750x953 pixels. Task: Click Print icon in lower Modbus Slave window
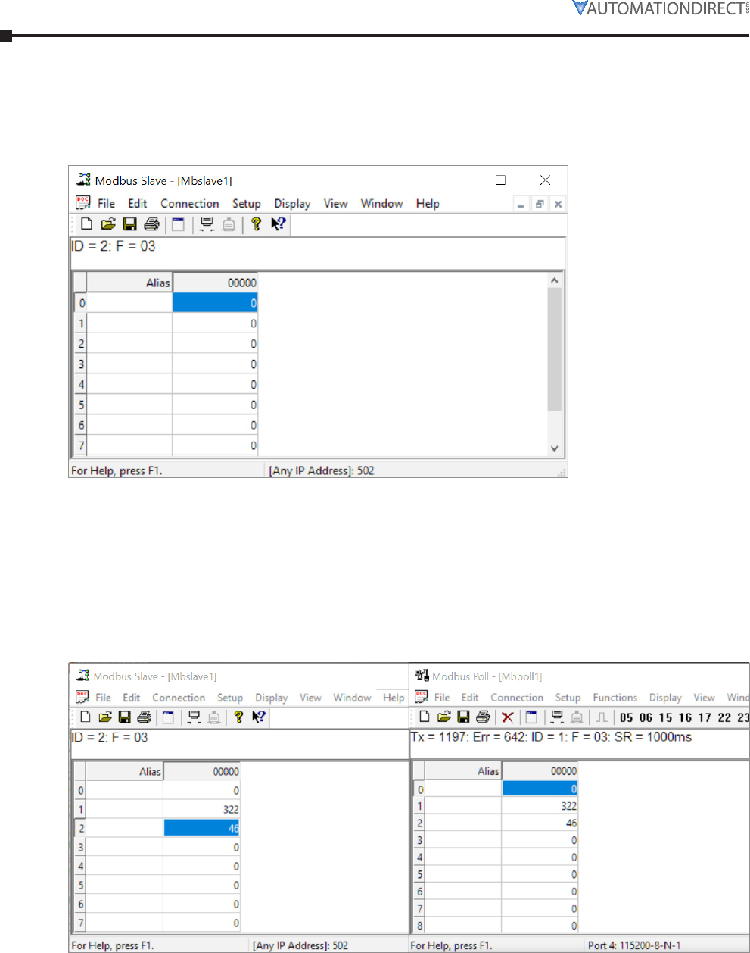tap(144, 717)
